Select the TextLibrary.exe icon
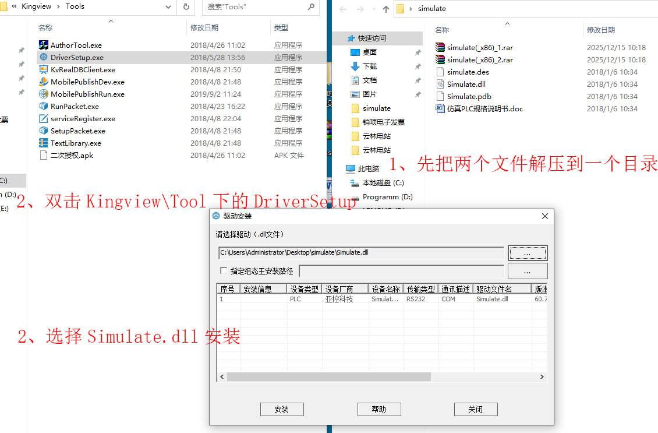 click(44, 143)
